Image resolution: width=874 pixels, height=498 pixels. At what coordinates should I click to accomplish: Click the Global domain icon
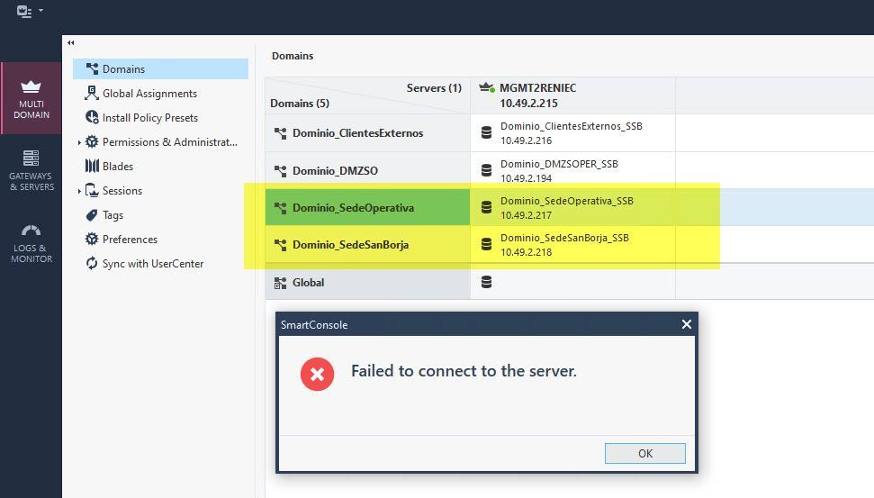click(280, 283)
